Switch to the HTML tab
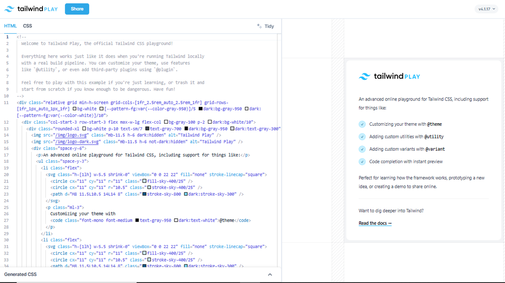 [11, 26]
